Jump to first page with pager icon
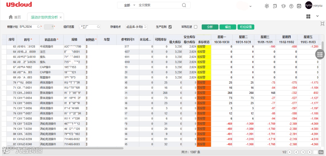 [289, 152]
